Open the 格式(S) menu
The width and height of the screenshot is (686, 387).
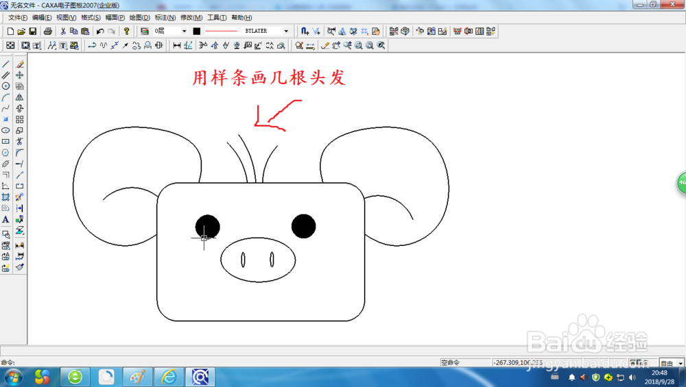(x=91, y=18)
